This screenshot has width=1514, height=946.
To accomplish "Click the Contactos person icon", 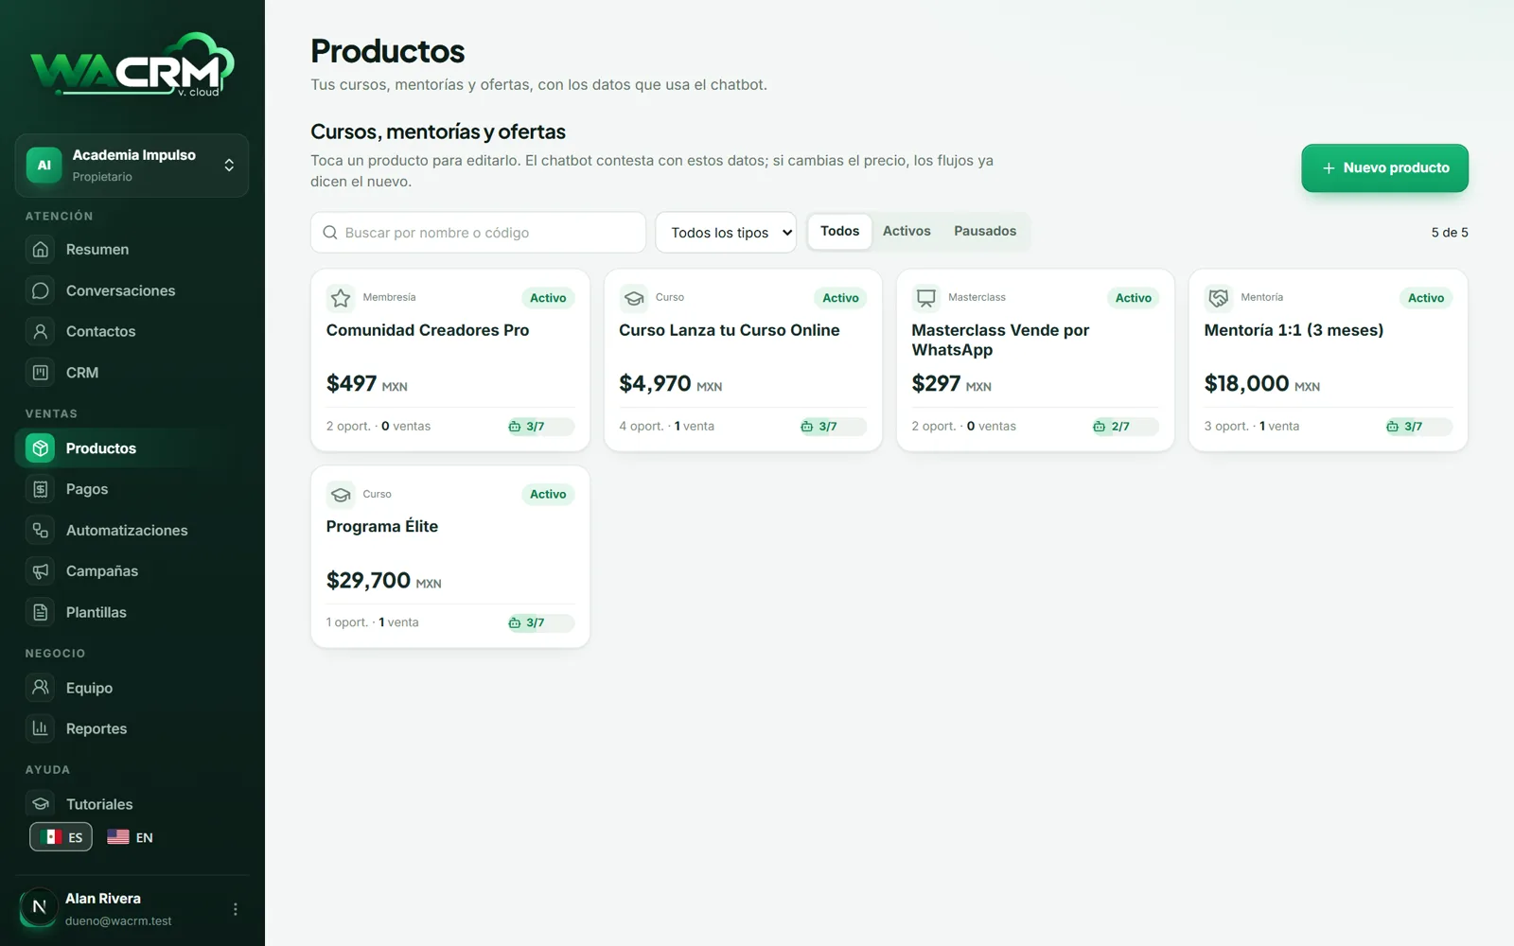I will click(41, 331).
